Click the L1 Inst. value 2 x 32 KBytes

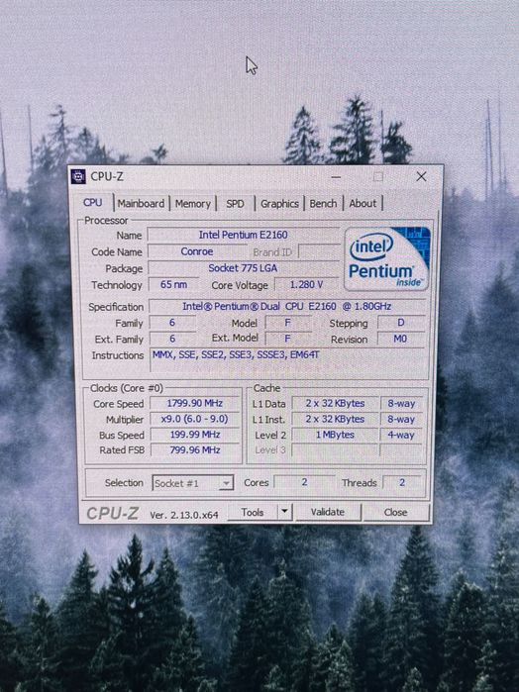335,419
